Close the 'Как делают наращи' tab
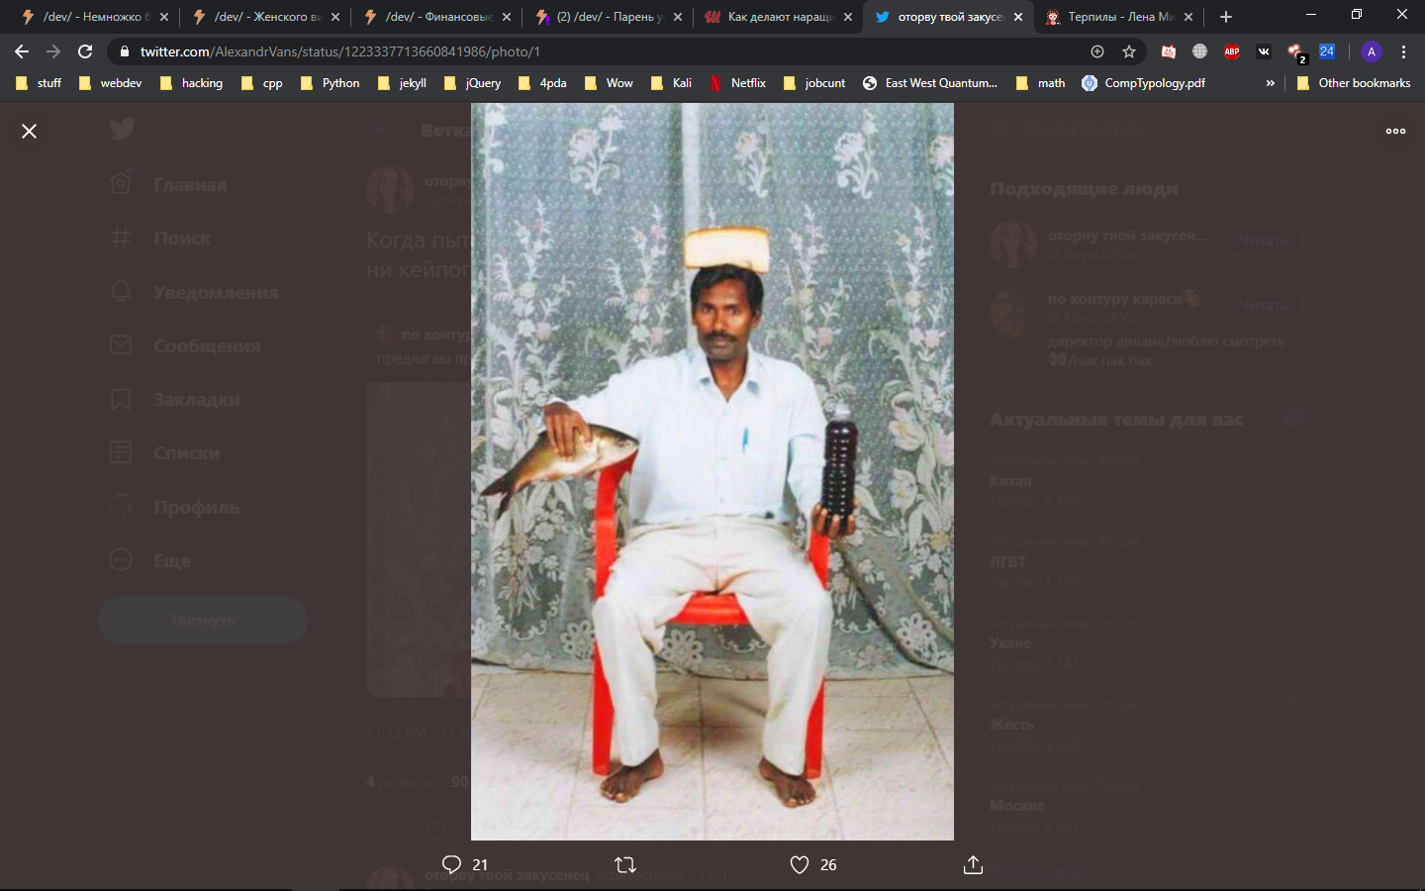The image size is (1425, 891). point(848,17)
